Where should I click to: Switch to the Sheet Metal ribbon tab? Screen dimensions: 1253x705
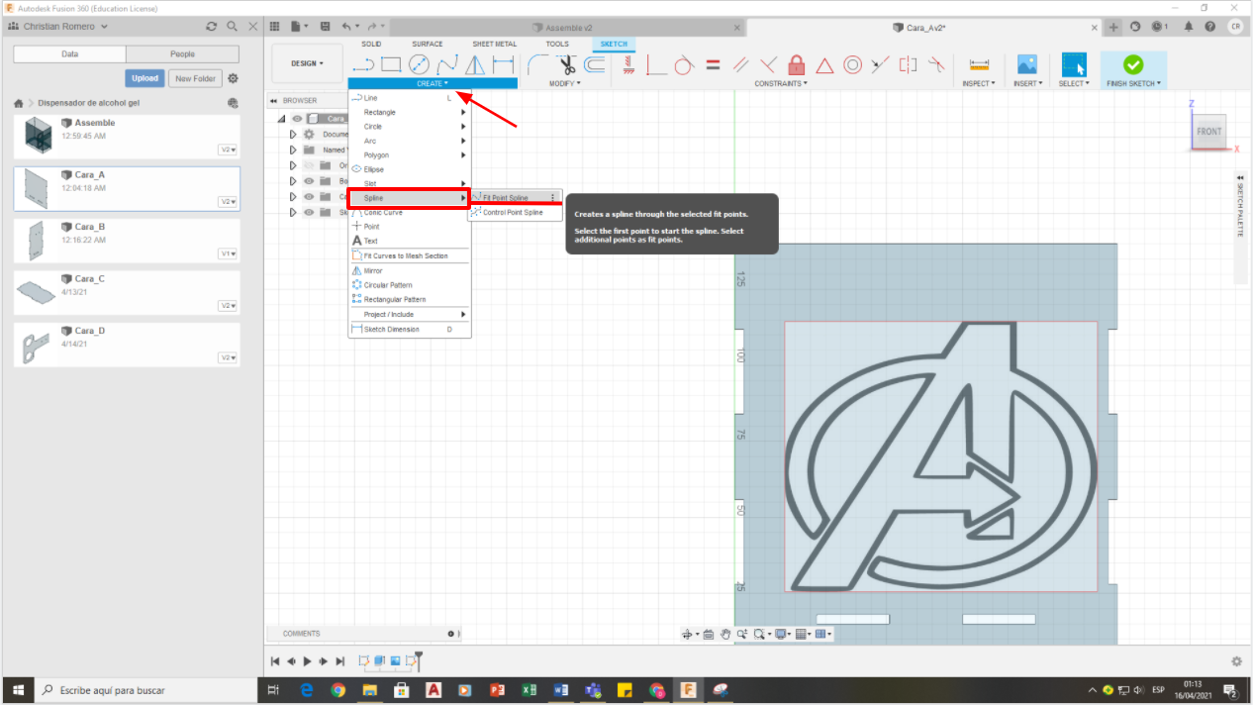[495, 45]
